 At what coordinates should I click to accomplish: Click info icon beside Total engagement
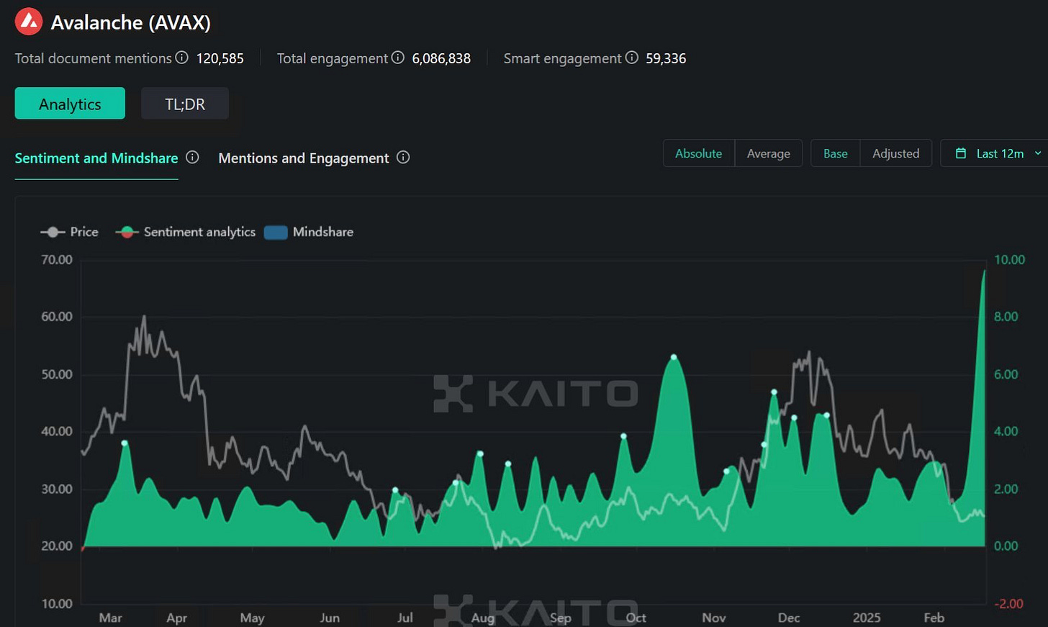(397, 58)
